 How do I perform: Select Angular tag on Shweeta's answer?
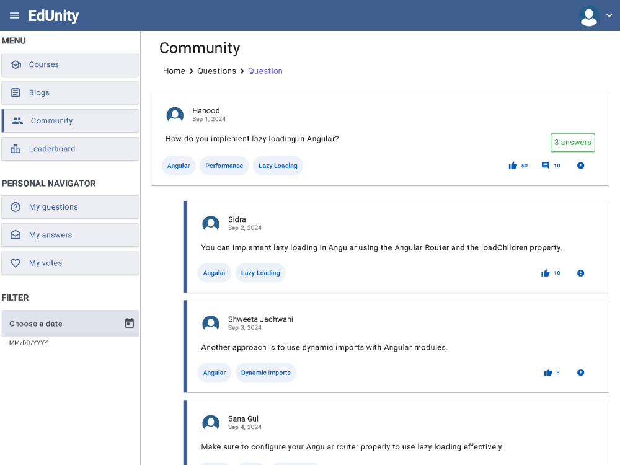pyautogui.click(x=215, y=373)
